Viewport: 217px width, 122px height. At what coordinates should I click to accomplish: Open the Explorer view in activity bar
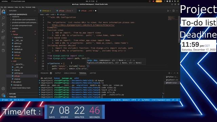pyautogui.click(x=3, y=12)
